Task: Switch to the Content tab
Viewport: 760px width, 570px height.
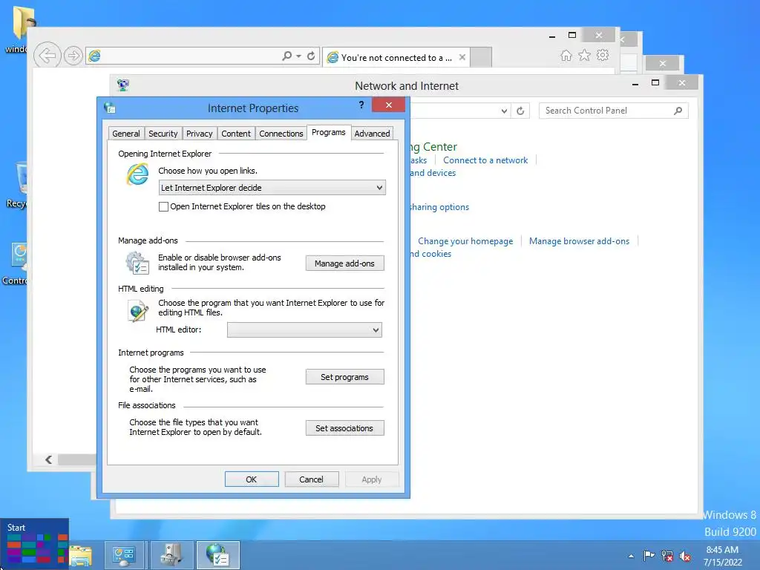Action: pos(236,134)
